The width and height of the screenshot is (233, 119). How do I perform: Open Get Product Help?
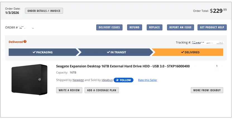coord(212,27)
